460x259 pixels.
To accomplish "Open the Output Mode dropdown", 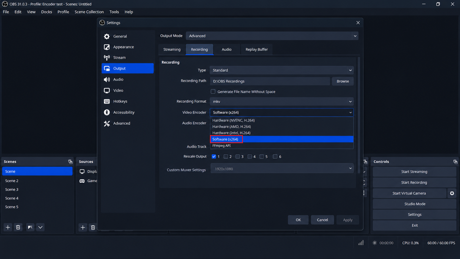I will click(x=272, y=36).
